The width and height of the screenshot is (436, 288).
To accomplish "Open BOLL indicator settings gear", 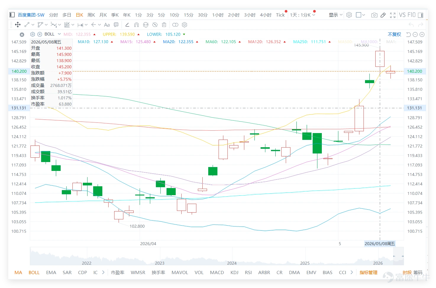I will click(x=33, y=34).
